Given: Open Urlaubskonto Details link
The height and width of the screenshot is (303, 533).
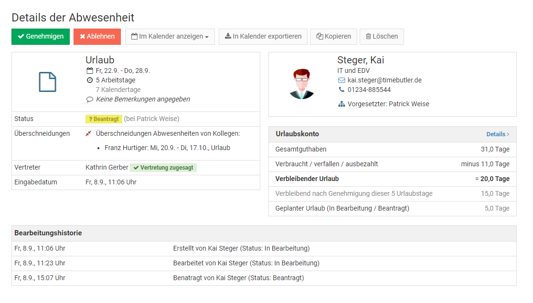Looking at the screenshot, I should [498, 134].
